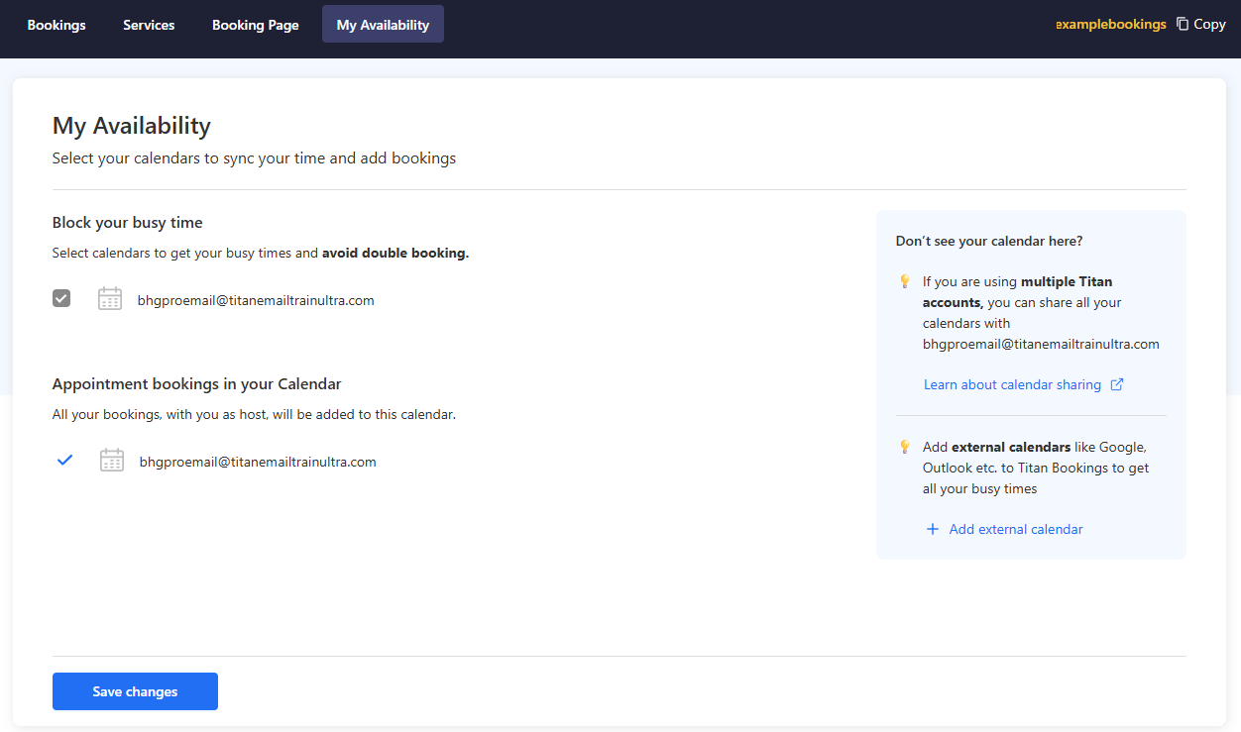Click Appointment bookings in your Calendar heading
Screen dimensions: 1241x732
[197, 383]
